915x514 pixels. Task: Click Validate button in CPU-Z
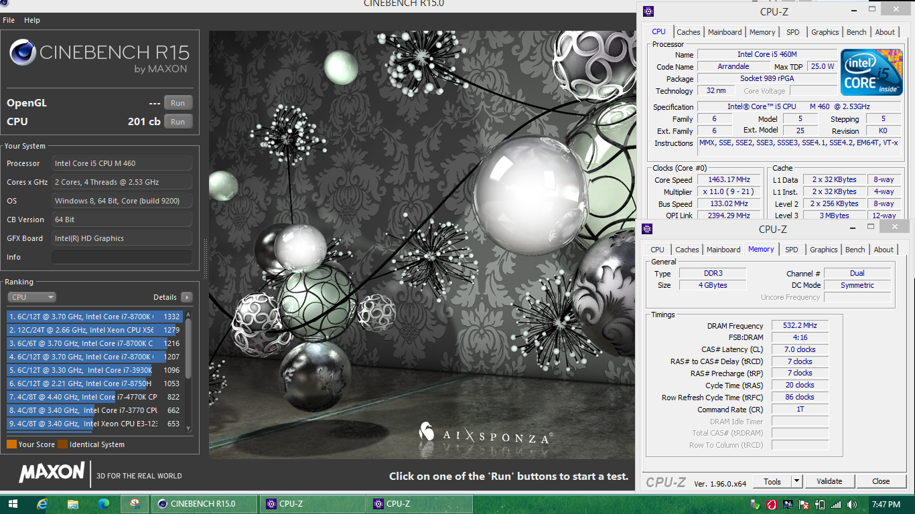point(829,481)
